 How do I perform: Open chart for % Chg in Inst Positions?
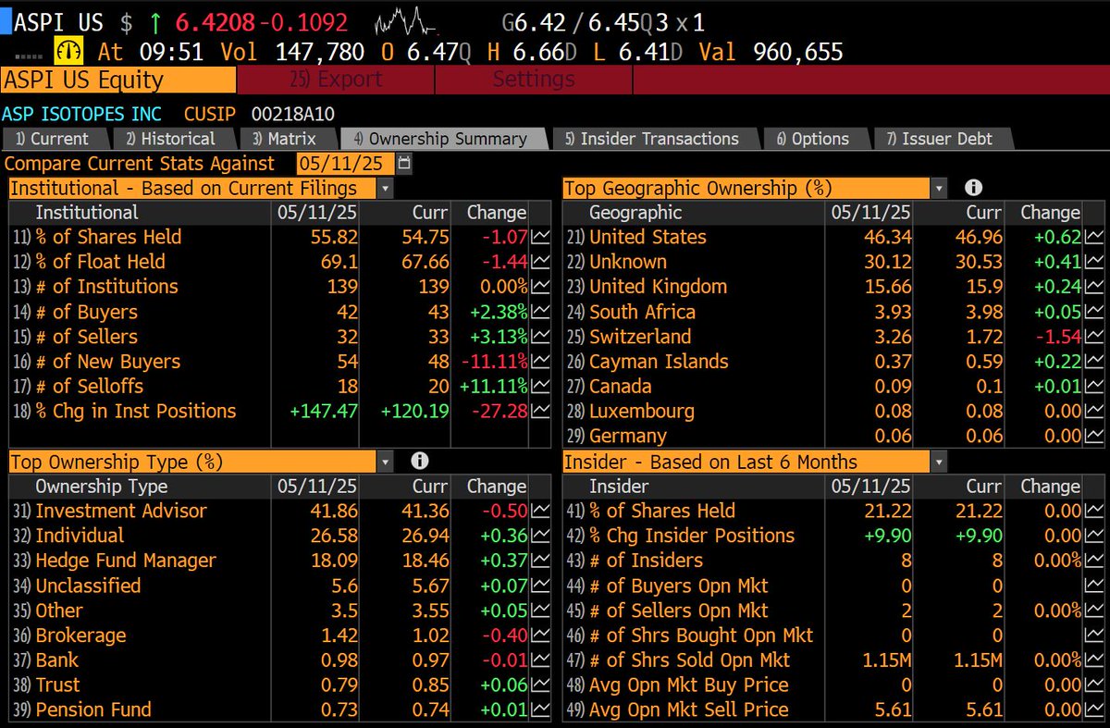pyautogui.click(x=540, y=412)
